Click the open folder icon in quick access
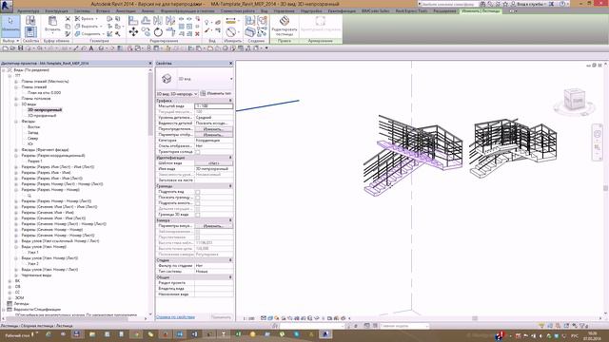Image resolution: width=609 pixels, height=342 pixels. coord(12,48)
